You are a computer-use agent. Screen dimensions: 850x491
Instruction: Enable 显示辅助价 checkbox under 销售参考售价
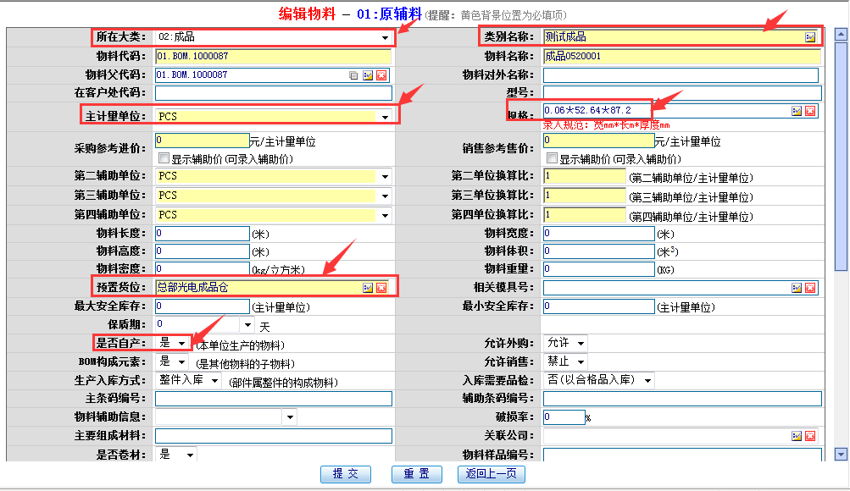553,158
